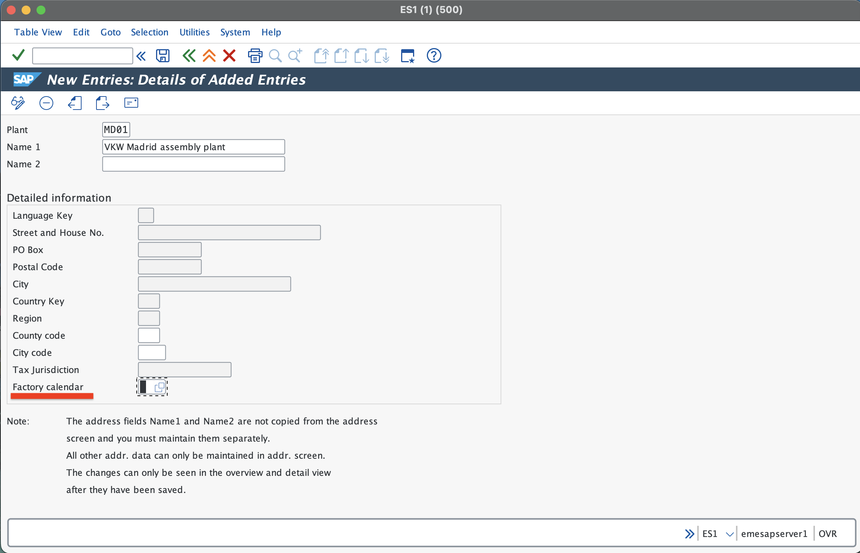
Task: Click the transaction command input field
Action: [x=83, y=56]
